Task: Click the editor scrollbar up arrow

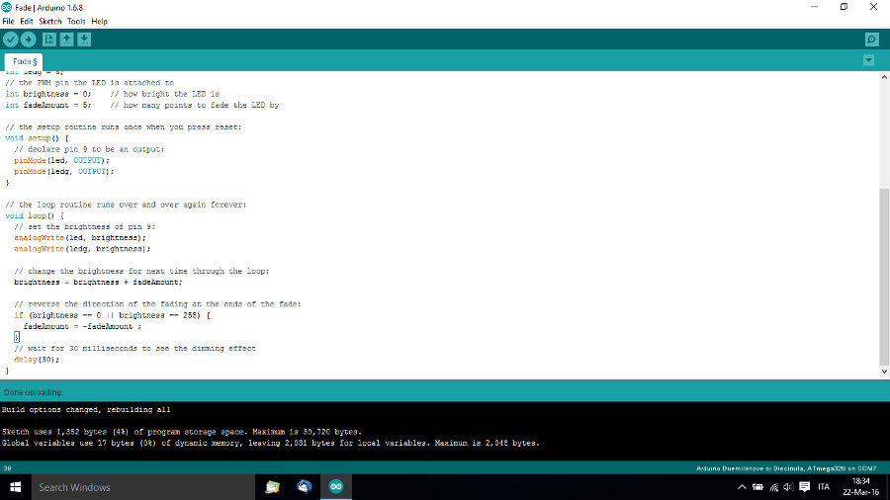Action: tap(884, 76)
